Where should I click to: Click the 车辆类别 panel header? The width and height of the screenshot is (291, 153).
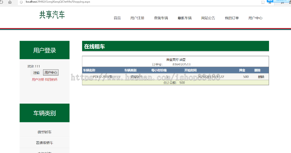45,113
